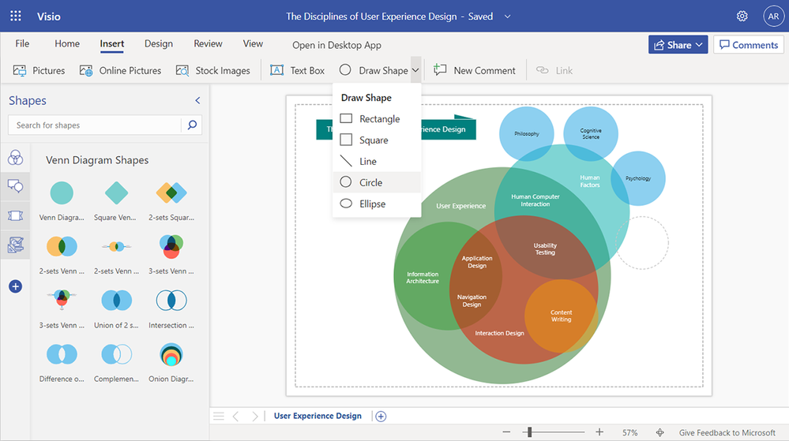Switch to the Home tab
The width and height of the screenshot is (789, 441).
67,43
